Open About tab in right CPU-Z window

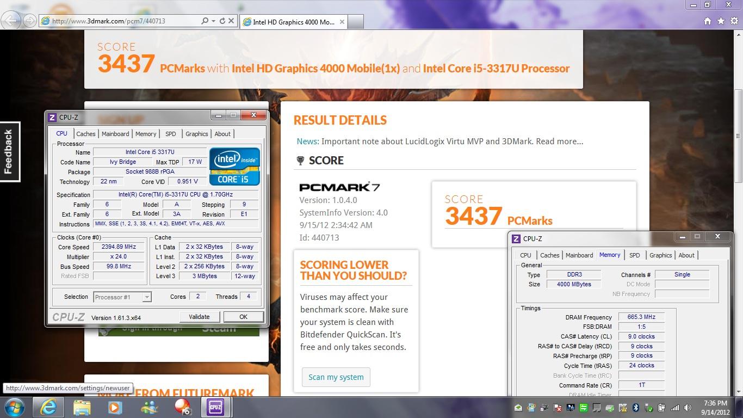686,255
